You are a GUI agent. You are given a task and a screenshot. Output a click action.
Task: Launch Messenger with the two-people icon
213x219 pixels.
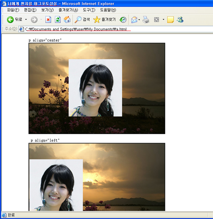[180, 20]
